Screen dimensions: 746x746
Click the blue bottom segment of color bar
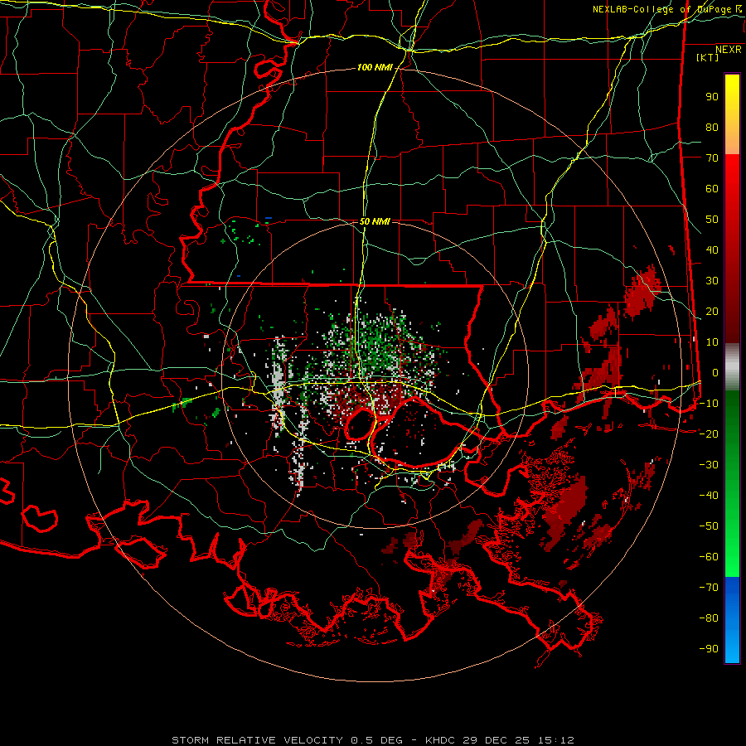pyautogui.click(x=732, y=620)
